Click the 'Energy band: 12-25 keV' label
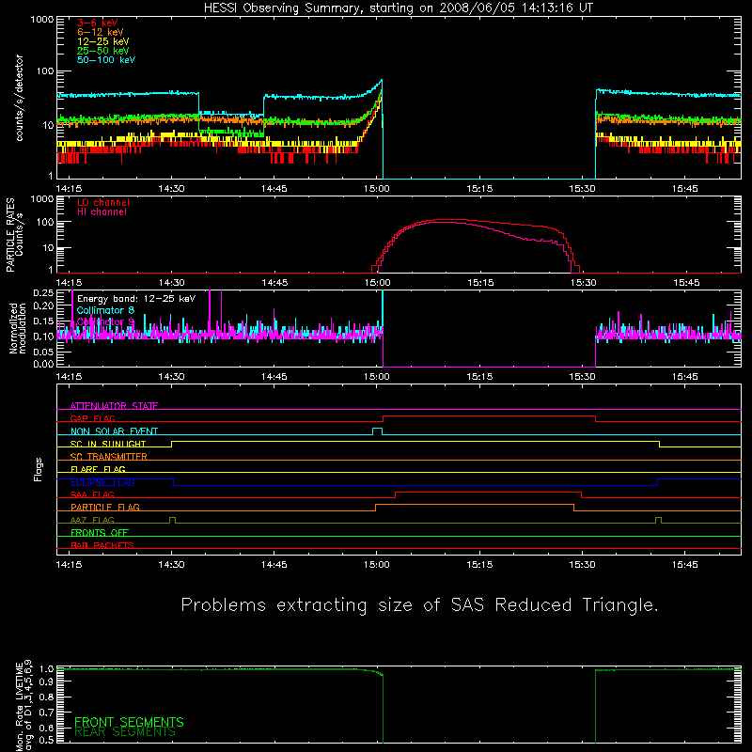Screen dimensions: 752x752 click(x=136, y=299)
